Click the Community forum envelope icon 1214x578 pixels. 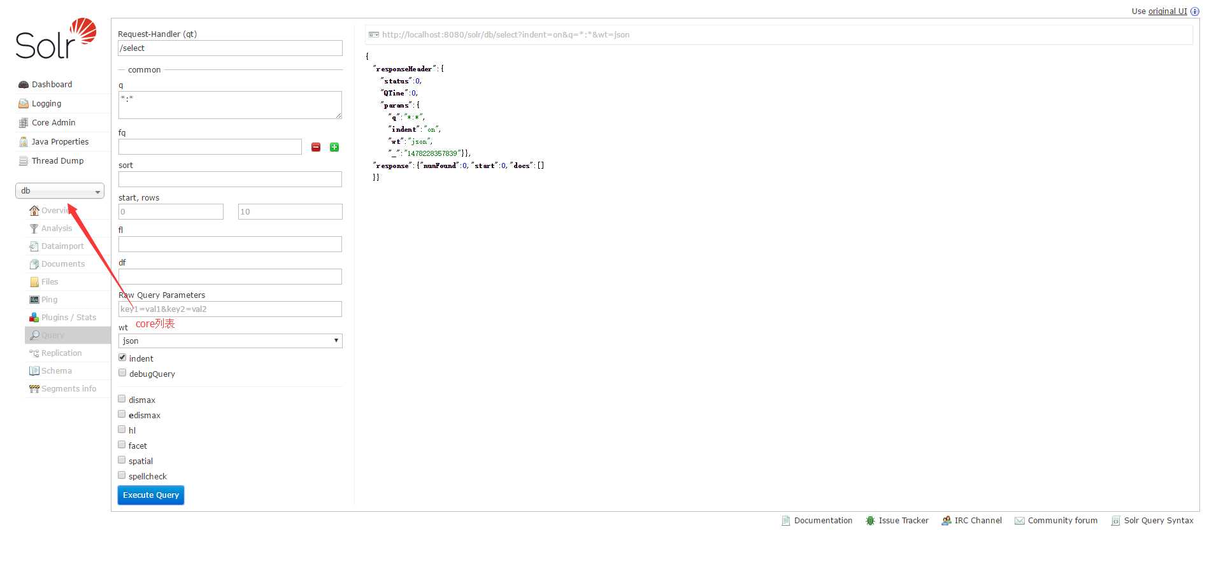(x=1020, y=521)
